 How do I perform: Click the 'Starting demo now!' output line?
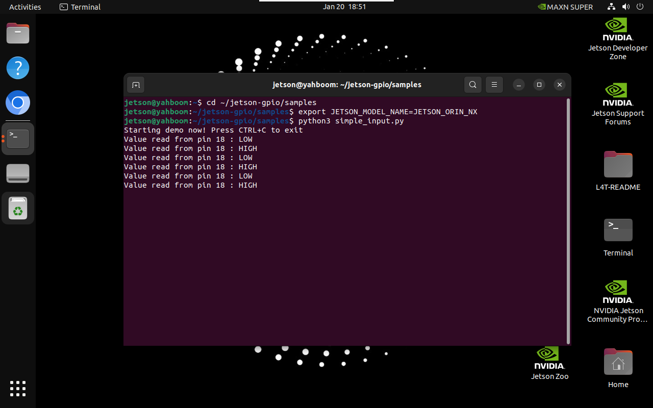(213, 130)
